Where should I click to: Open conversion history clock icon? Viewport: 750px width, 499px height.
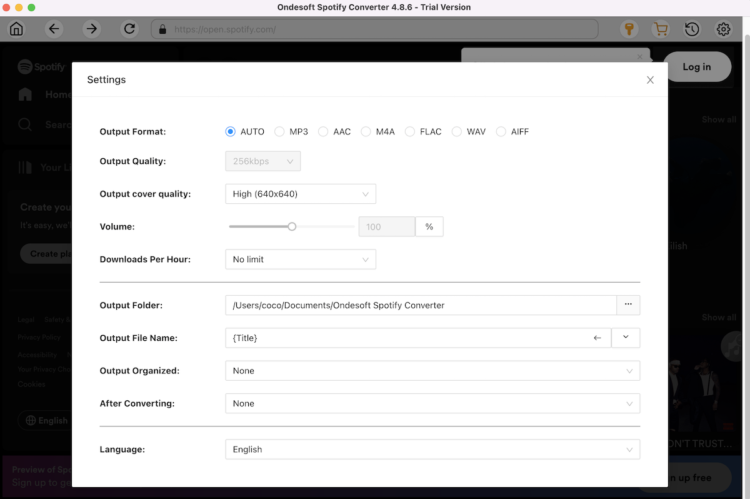coord(692,29)
